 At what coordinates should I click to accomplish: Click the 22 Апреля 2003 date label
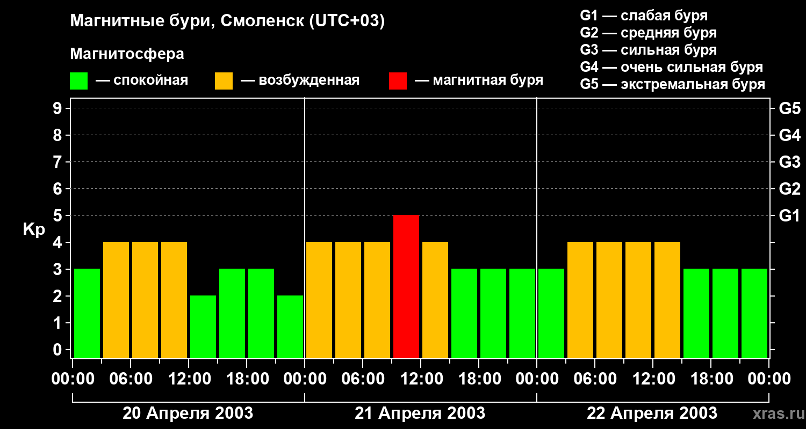click(652, 413)
